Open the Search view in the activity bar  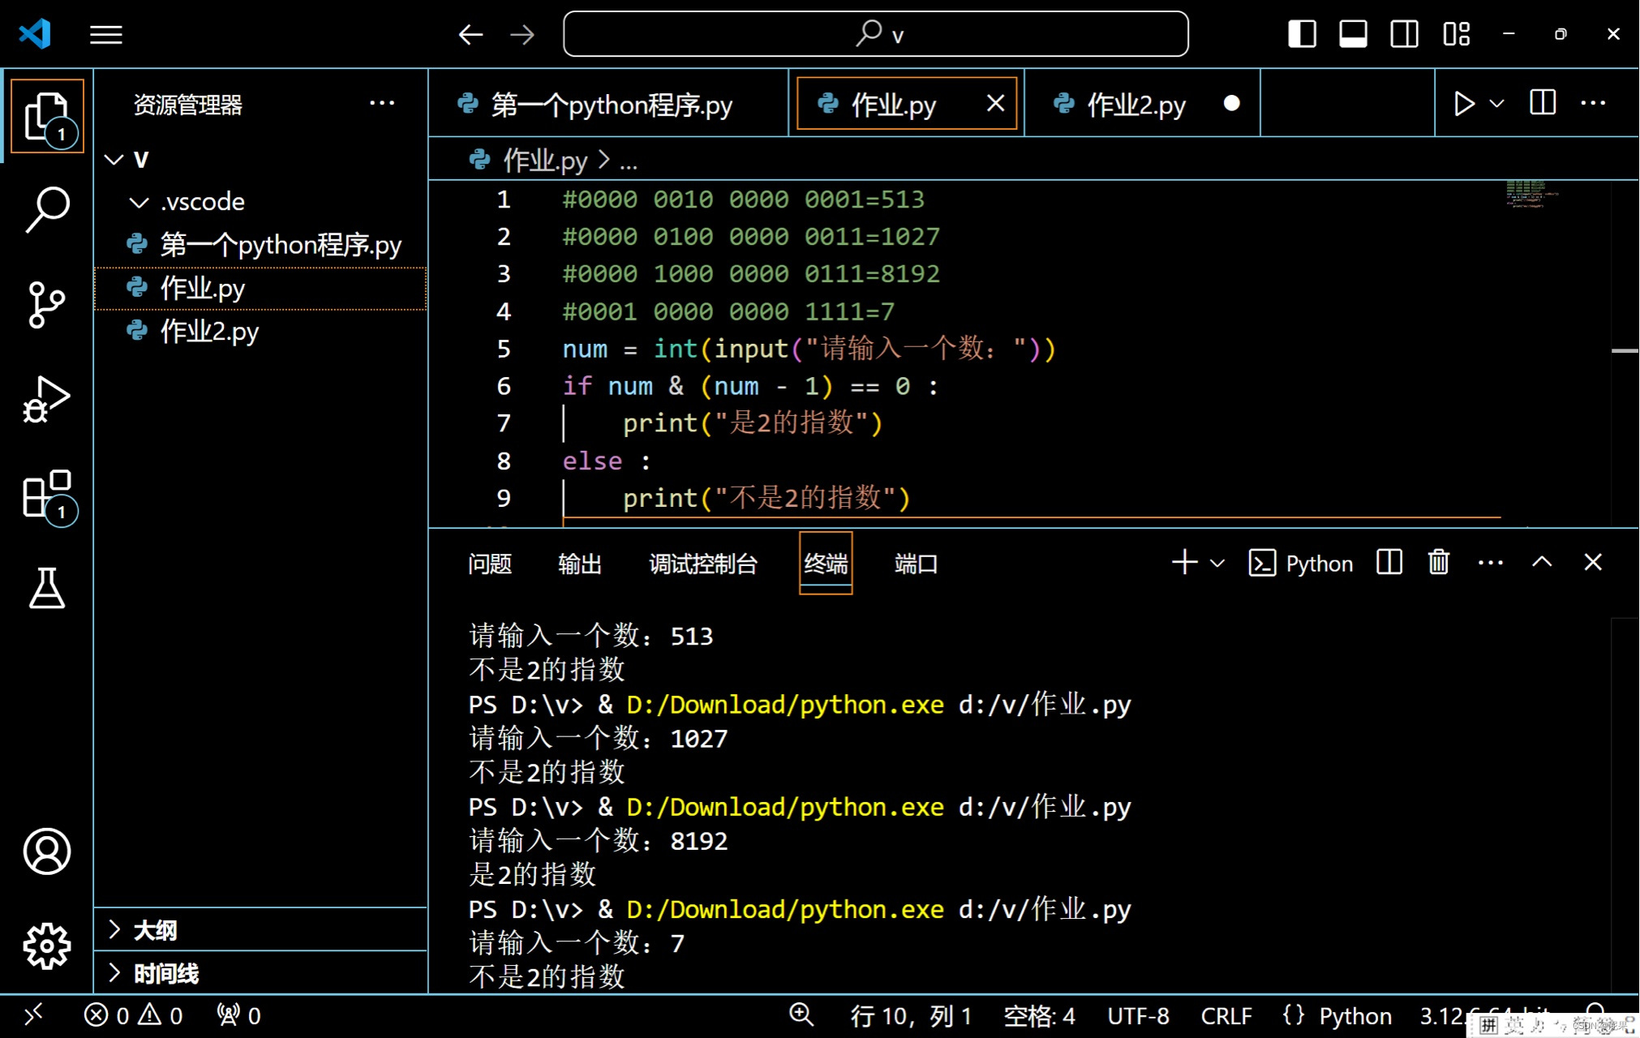(x=47, y=210)
